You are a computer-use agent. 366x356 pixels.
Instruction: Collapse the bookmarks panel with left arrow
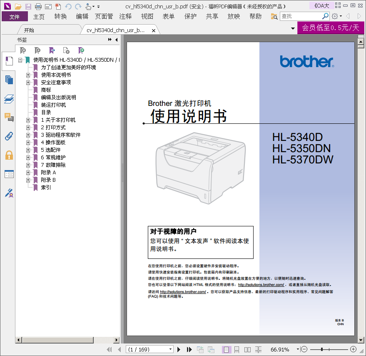tap(116, 40)
